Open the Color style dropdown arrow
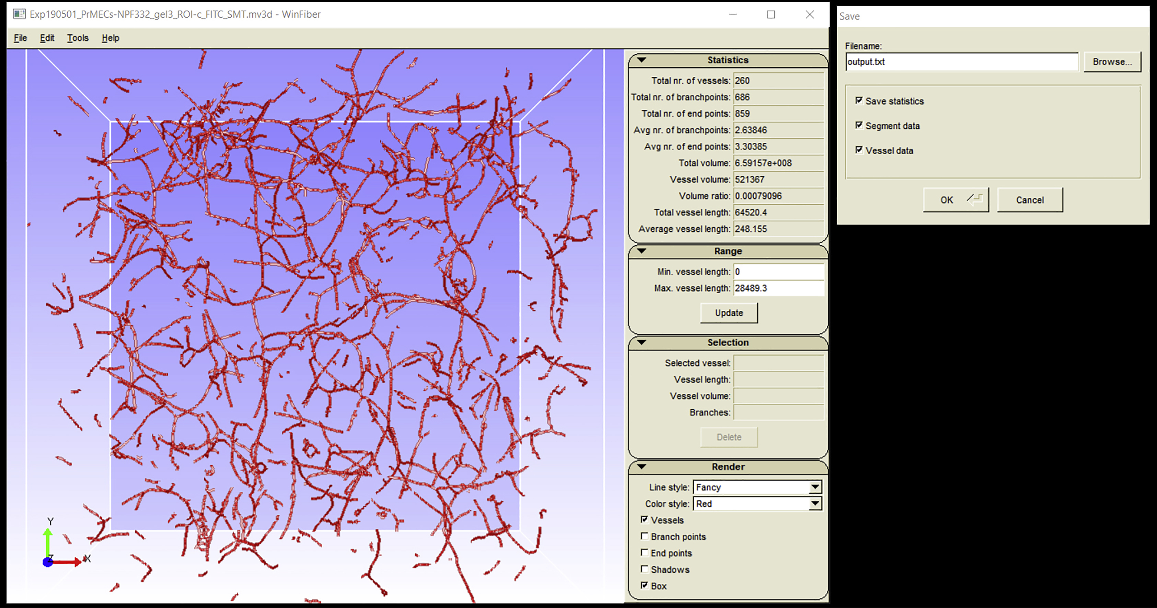 point(815,504)
